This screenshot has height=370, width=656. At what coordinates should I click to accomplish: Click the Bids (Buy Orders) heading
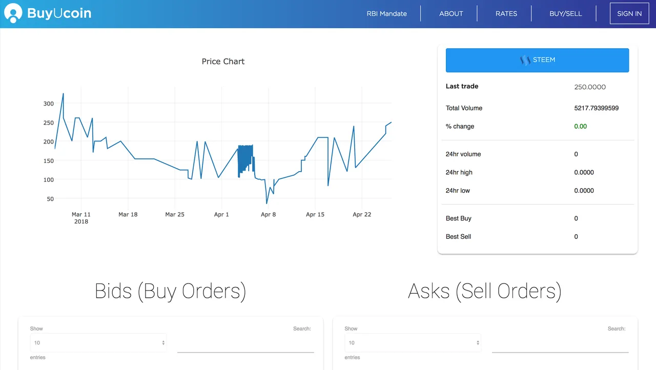pos(171,291)
